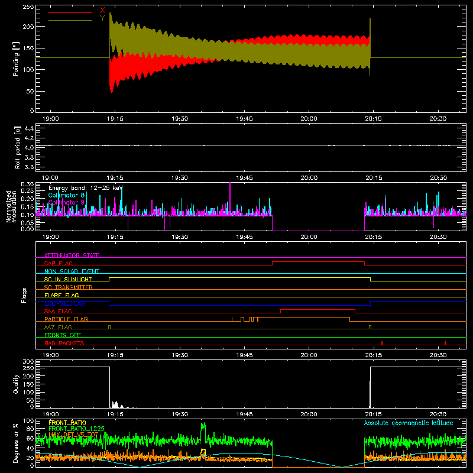
Task: Click the olive flag label above FRONTS_OFF
Action: click(x=58, y=327)
